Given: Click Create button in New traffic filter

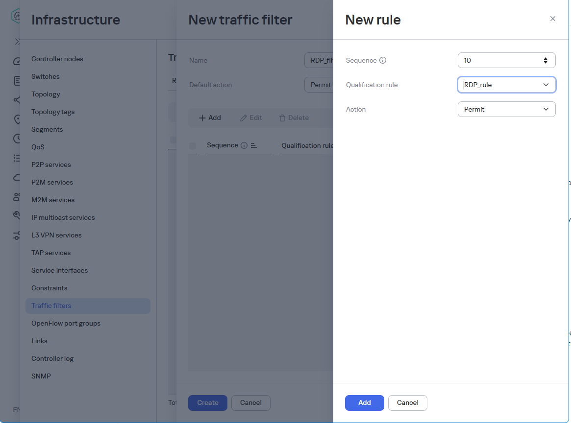Looking at the screenshot, I should [x=208, y=402].
